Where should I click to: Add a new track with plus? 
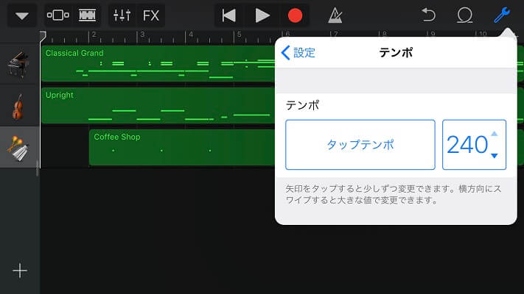[20, 270]
